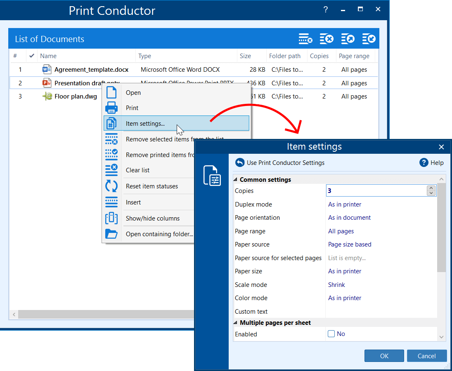
Task: Toggle the checkmark column header
Action: [x=32, y=56]
